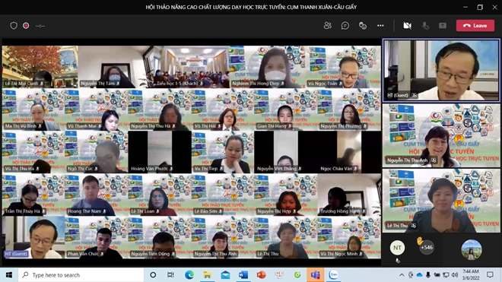Click the OneDrive cloud tray icon
The width and height of the screenshot is (502, 282).
[419, 275]
